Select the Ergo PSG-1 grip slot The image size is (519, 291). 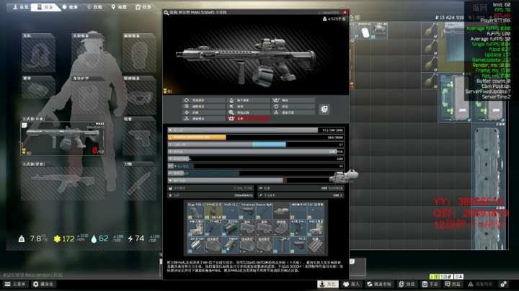coord(196,211)
